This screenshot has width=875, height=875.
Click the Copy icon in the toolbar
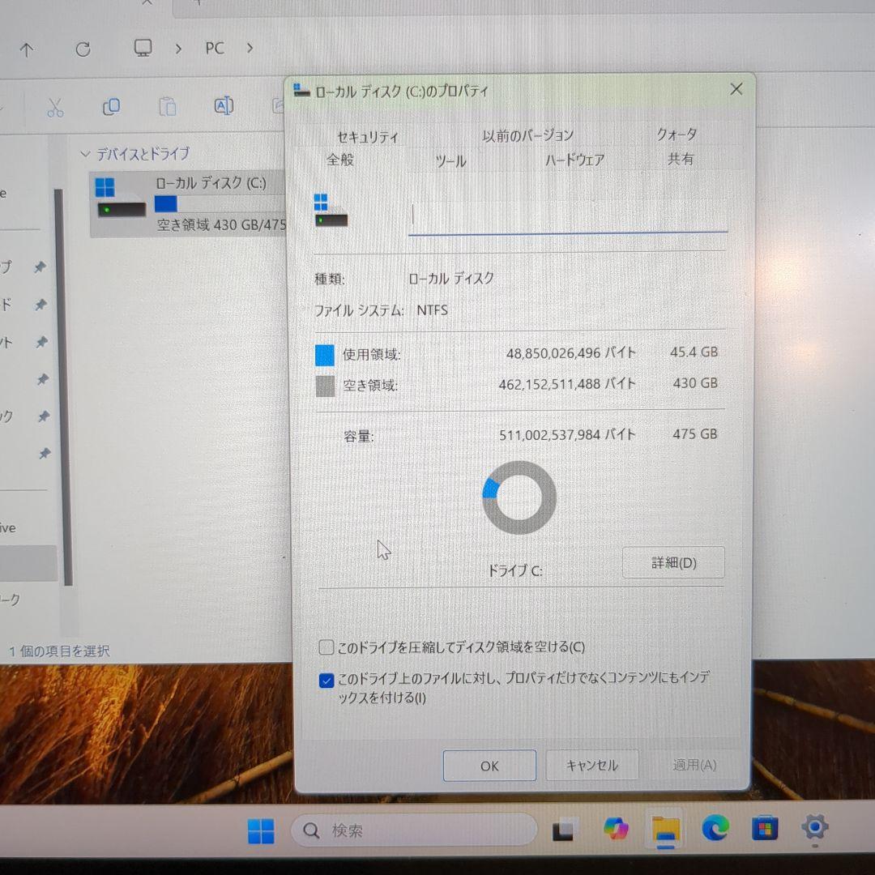point(111,106)
